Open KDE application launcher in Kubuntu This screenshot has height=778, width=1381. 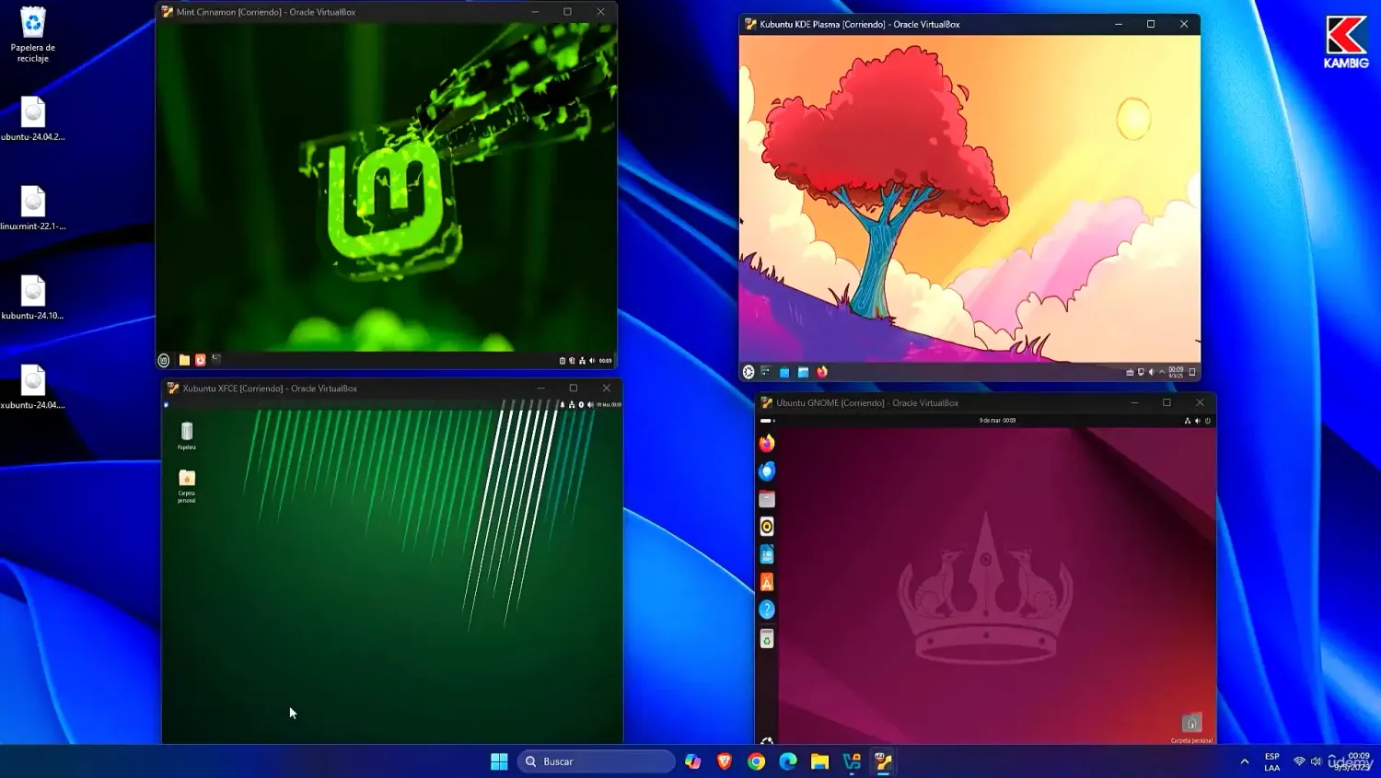[x=749, y=372]
